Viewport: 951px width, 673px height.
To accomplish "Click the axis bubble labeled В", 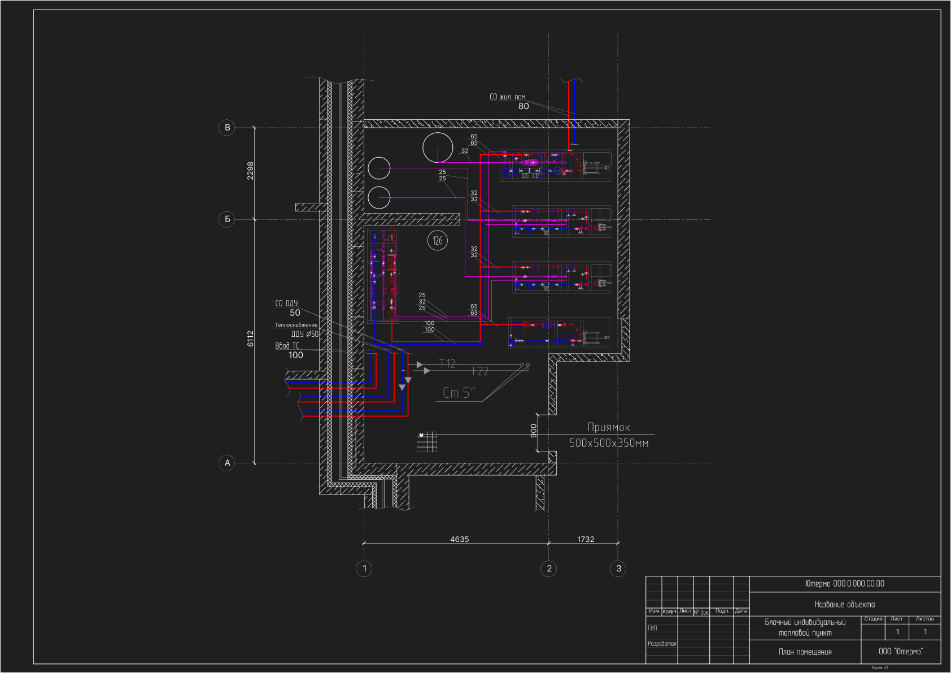I will (227, 128).
